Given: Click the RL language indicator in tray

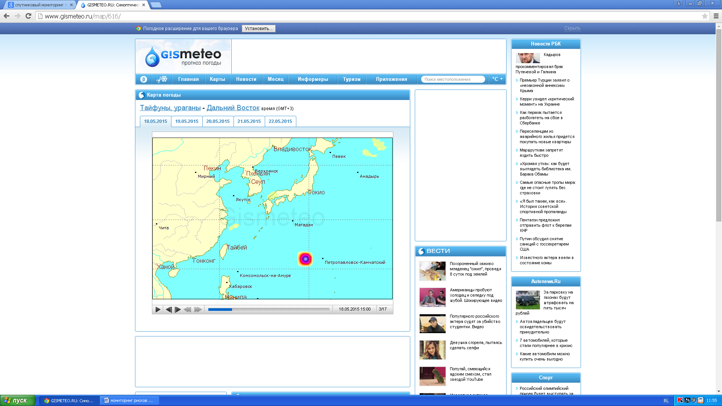Looking at the screenshot, I should [x=666, y=401].
